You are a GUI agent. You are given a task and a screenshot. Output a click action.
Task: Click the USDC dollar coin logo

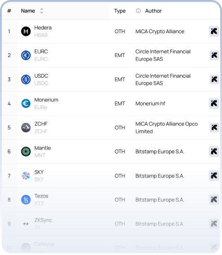(26, 79)
